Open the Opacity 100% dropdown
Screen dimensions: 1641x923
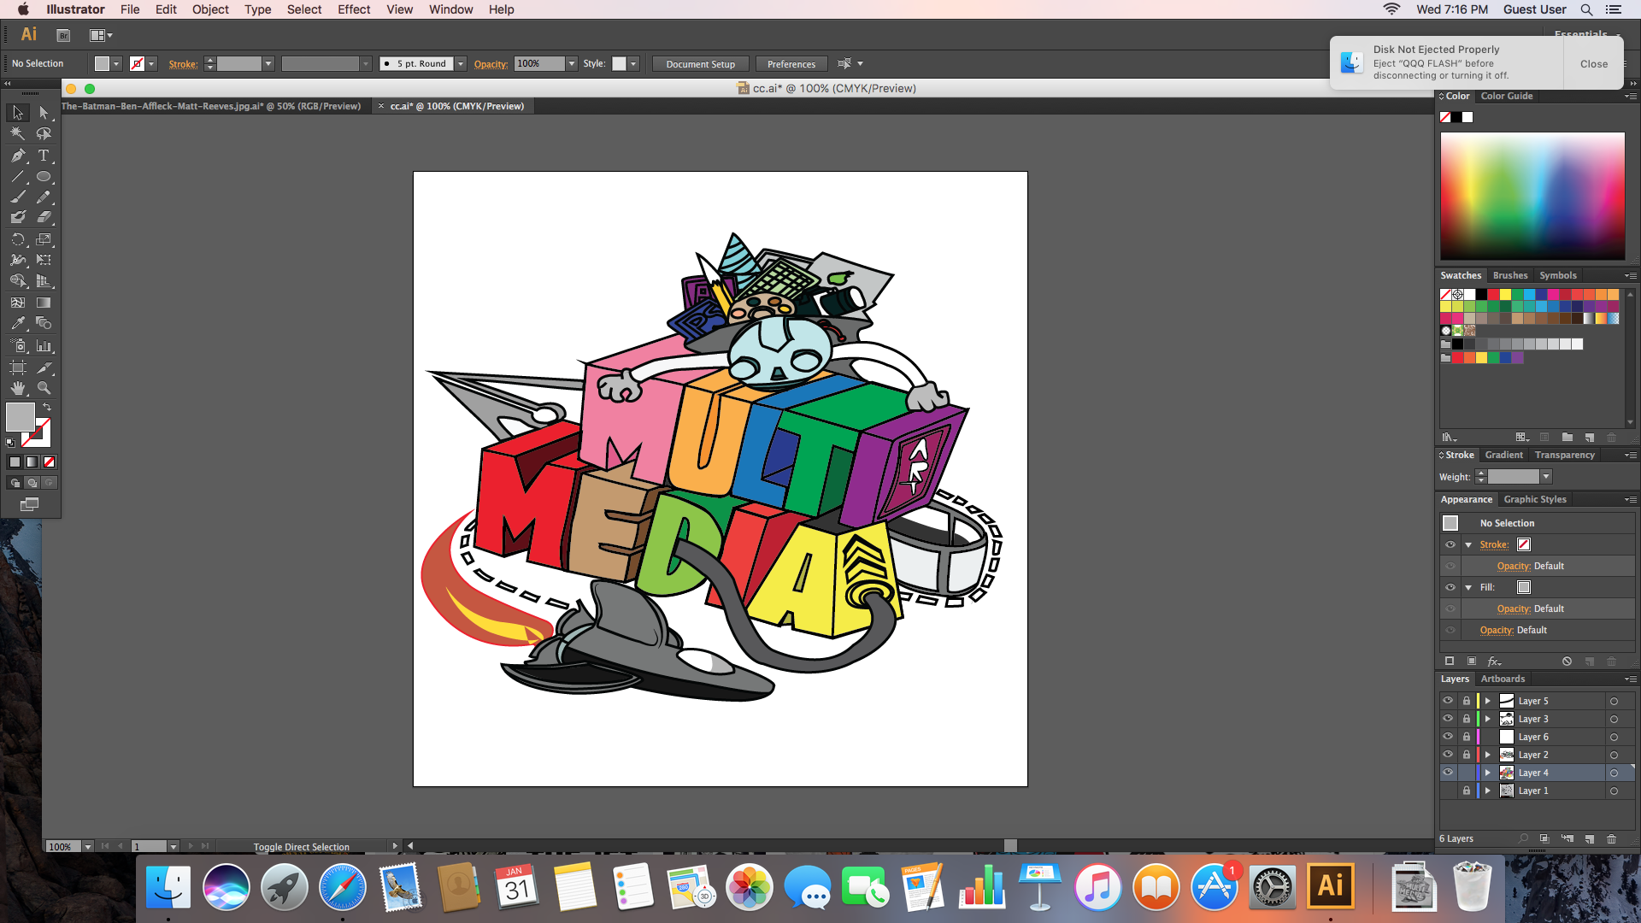[572, 64]
